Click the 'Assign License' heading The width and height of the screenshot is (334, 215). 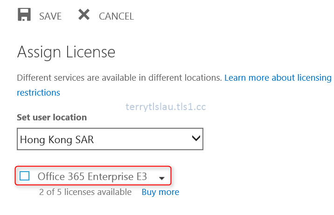(66, 52)
